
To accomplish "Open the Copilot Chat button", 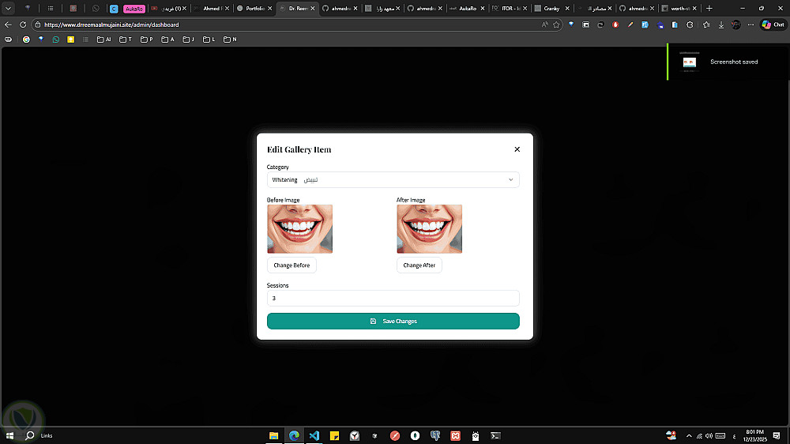I will tap(773, 24).
